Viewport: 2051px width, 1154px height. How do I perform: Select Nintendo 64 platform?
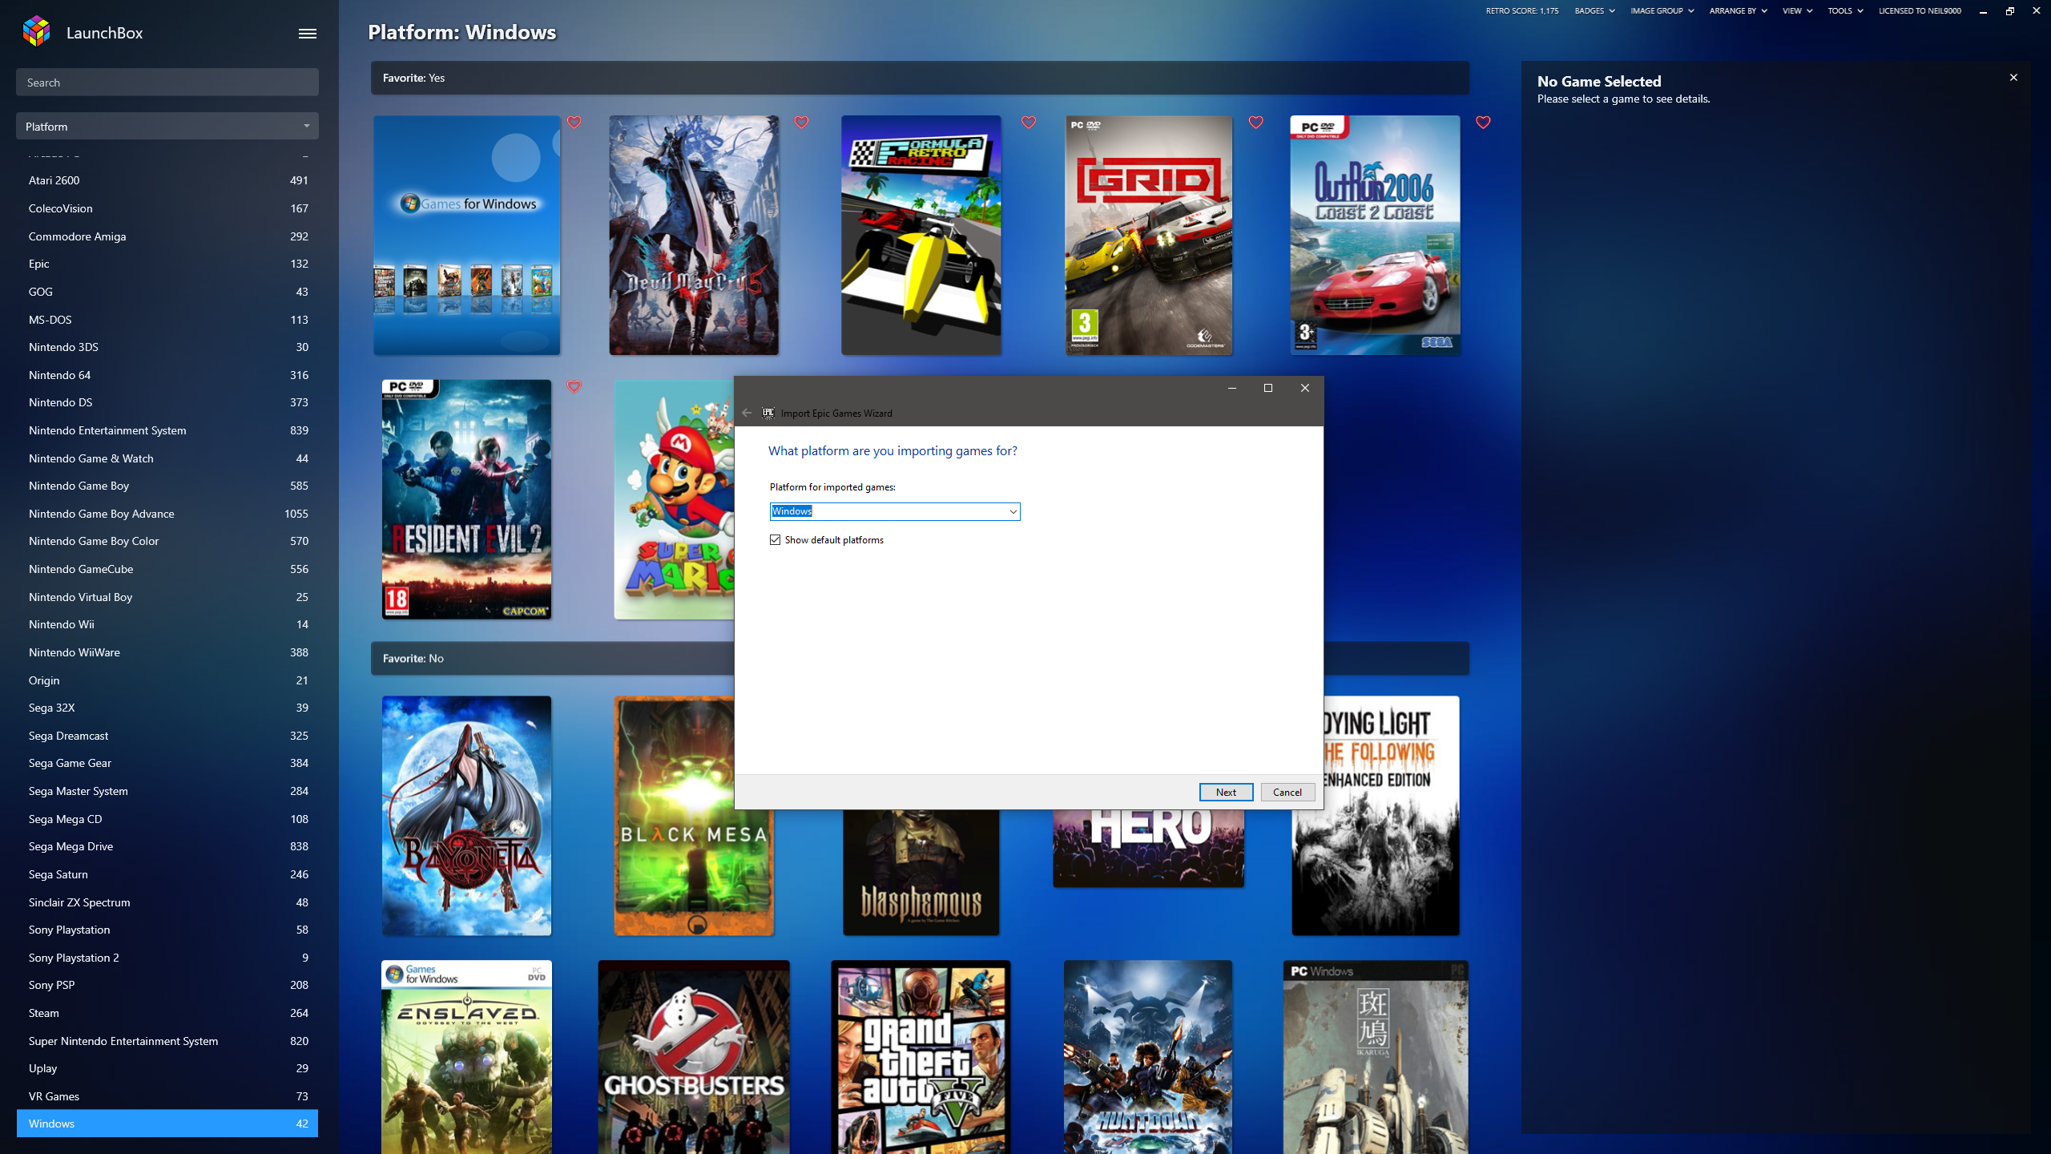coord(167,375)
